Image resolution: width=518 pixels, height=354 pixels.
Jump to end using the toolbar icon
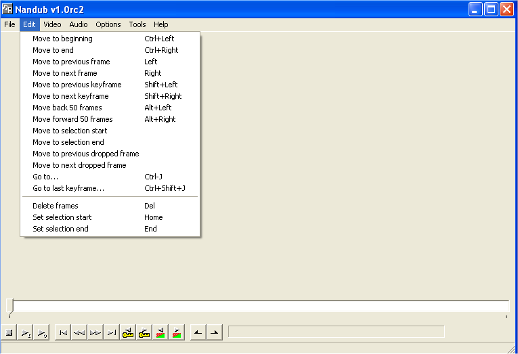(111, 332)
